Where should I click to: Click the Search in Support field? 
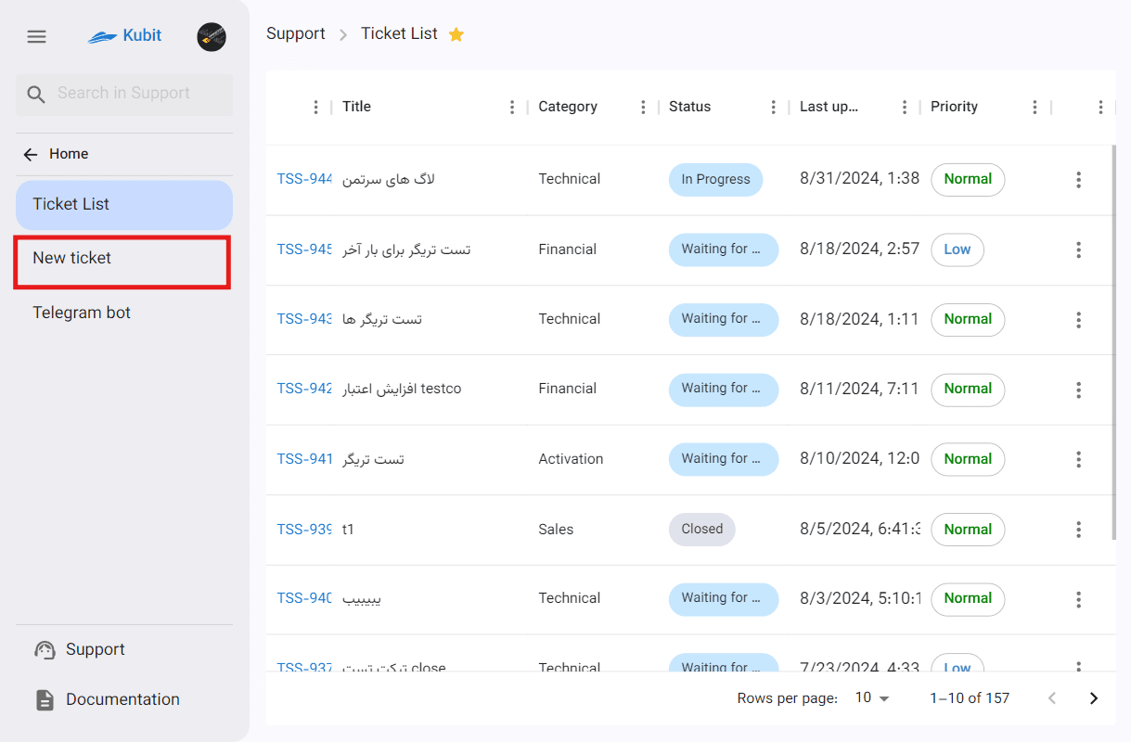point(124,95)
